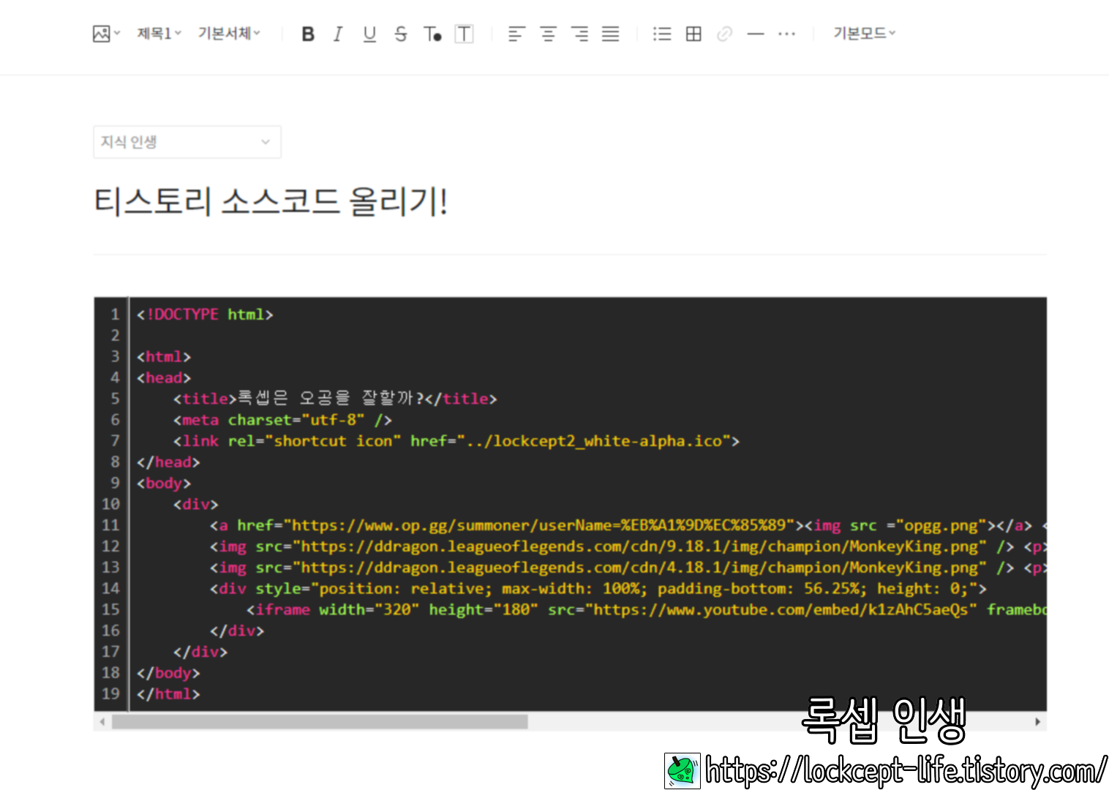
Task: Click the <!DOCTYPE html> code line
Action: click(205, 315)
